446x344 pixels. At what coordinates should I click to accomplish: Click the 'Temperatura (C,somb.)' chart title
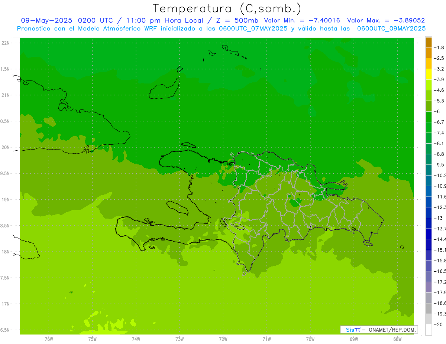coord(227,9)
